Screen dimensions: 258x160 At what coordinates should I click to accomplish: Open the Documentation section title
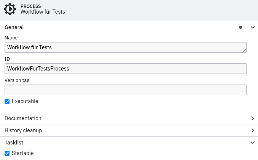coord(23,118)
